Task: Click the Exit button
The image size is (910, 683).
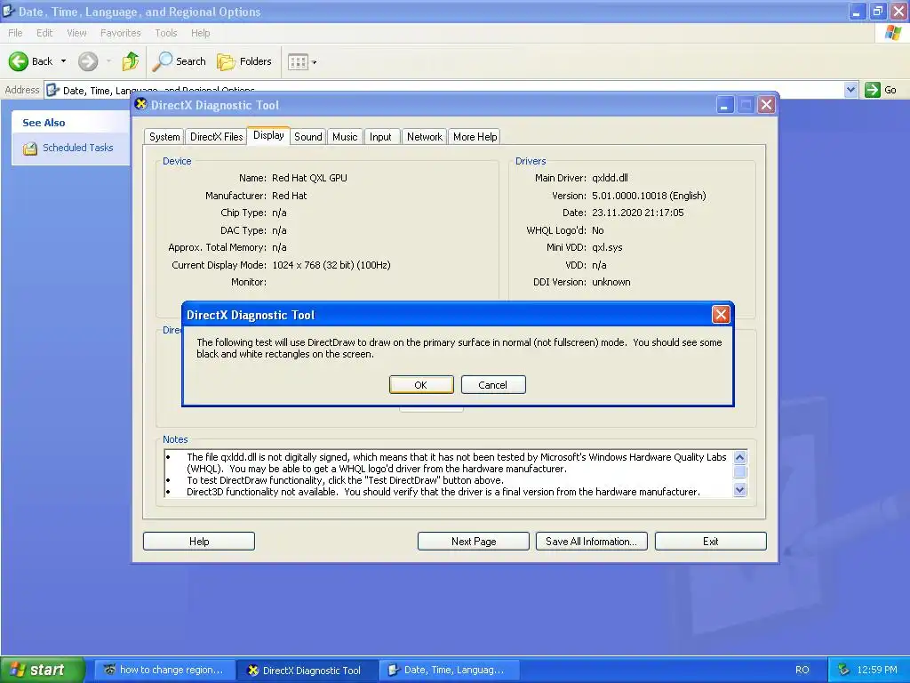Action: (x=711, y=542)
